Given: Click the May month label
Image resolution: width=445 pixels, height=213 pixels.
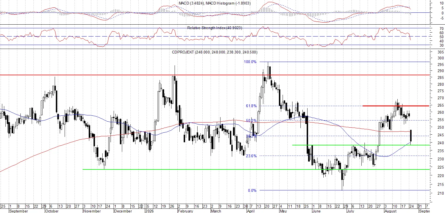Looking at the screenshot, I should (283, 211).
